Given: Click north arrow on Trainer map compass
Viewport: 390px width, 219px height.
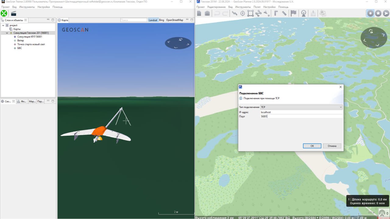Looking at the screenshot, I should 180,40.
